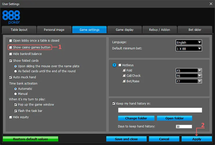This screenshot has height=145, width=215.
Task: Click the Apply button
Action: [x=197, y=139]
